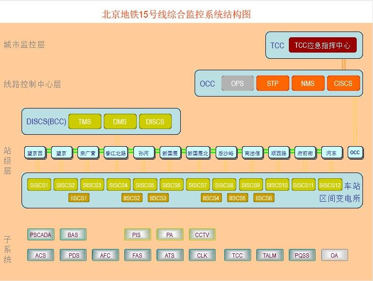Select the AFC subsystem button

[x=105, y=255]
